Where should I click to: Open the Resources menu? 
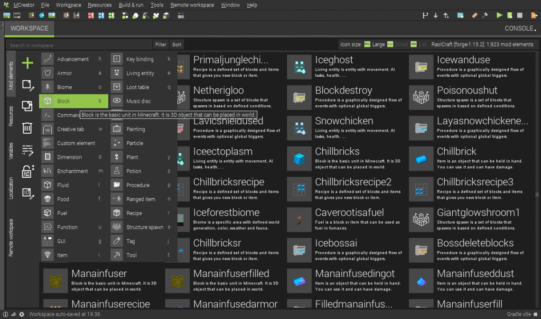(x=99, y=5)
